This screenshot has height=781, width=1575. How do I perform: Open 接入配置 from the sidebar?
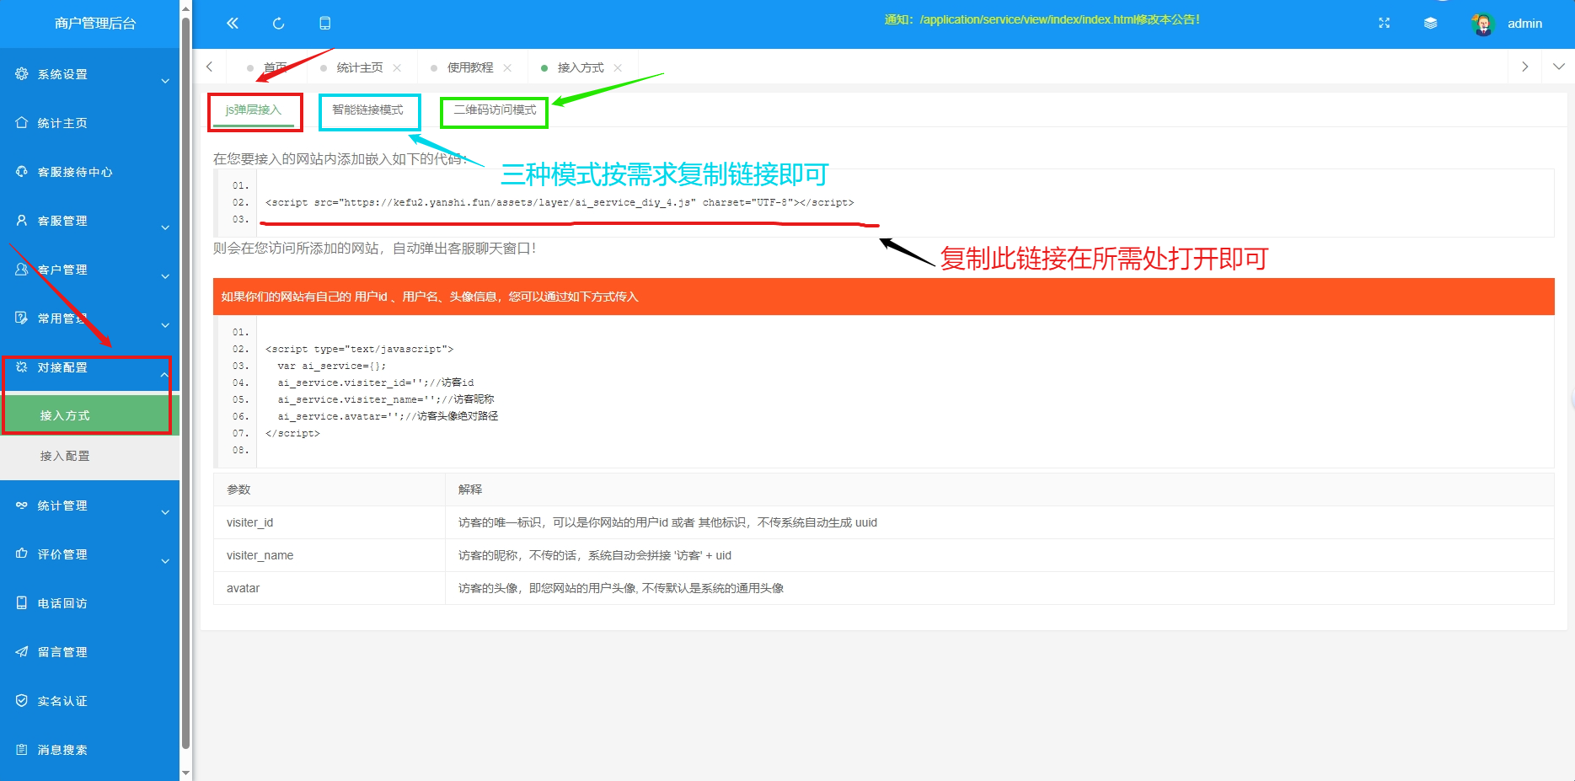pyautogui.click(x=67, y=455)
